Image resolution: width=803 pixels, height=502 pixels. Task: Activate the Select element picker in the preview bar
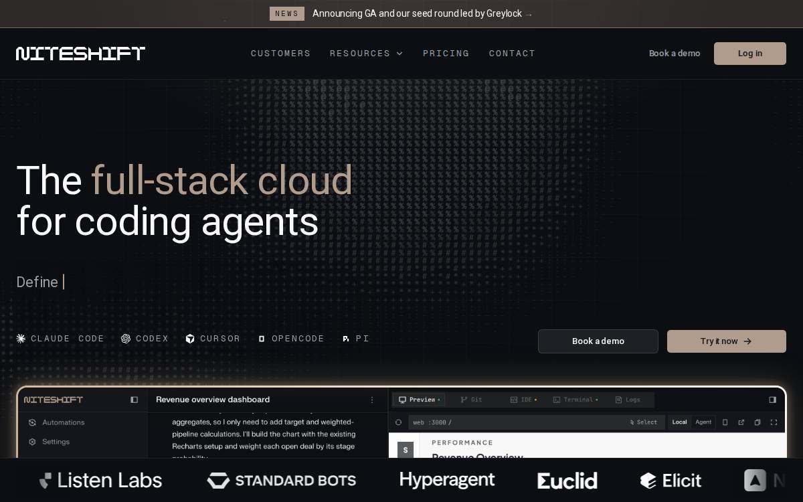tap(644, 422)
